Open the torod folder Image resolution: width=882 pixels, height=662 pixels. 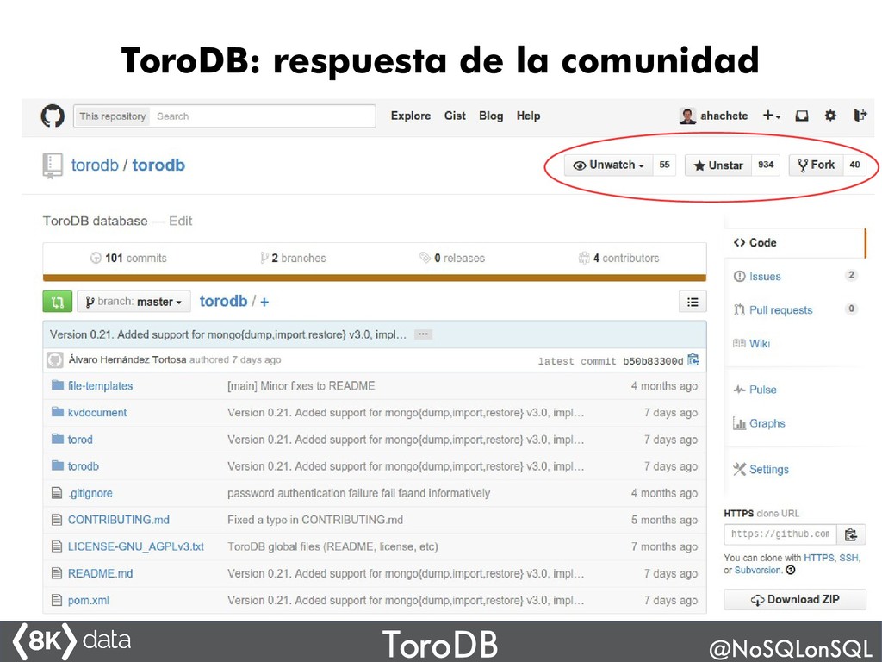pyautogui.click(x=80, y=440)
